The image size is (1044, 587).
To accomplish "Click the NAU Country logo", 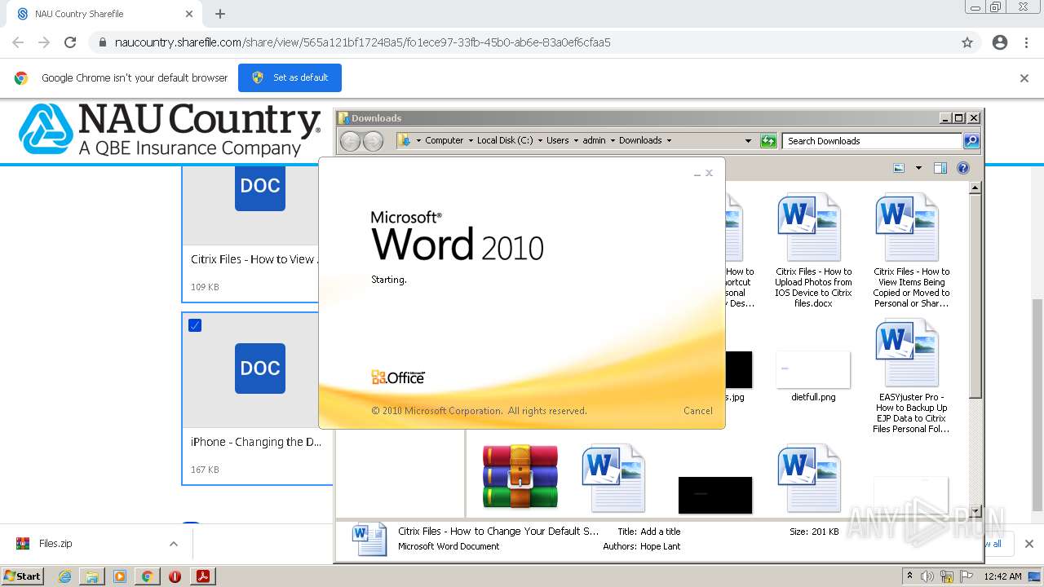I will [x=170, y=130].
